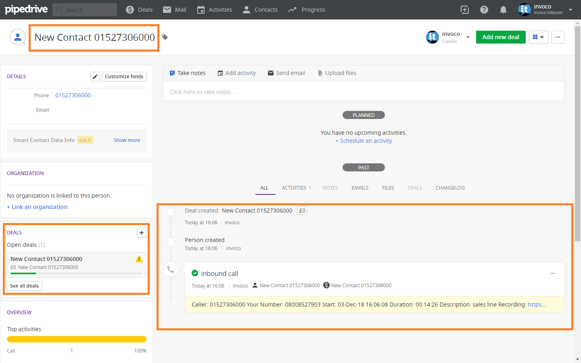Edit details using the pencil icon
581x363 pixels.
click(95, 76)
